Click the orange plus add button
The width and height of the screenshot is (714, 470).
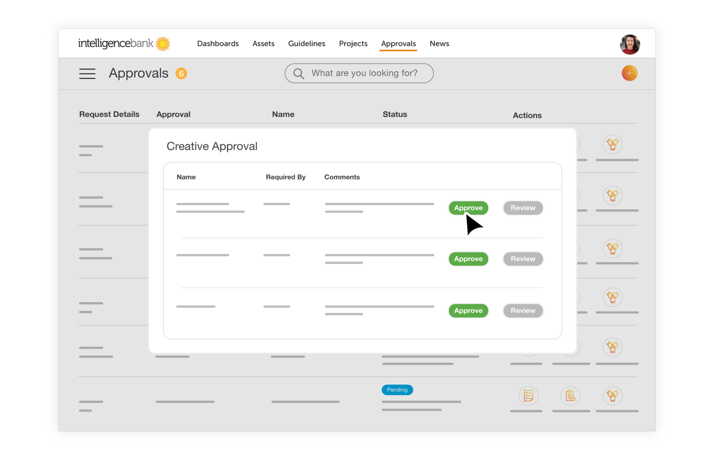[629, 73]
